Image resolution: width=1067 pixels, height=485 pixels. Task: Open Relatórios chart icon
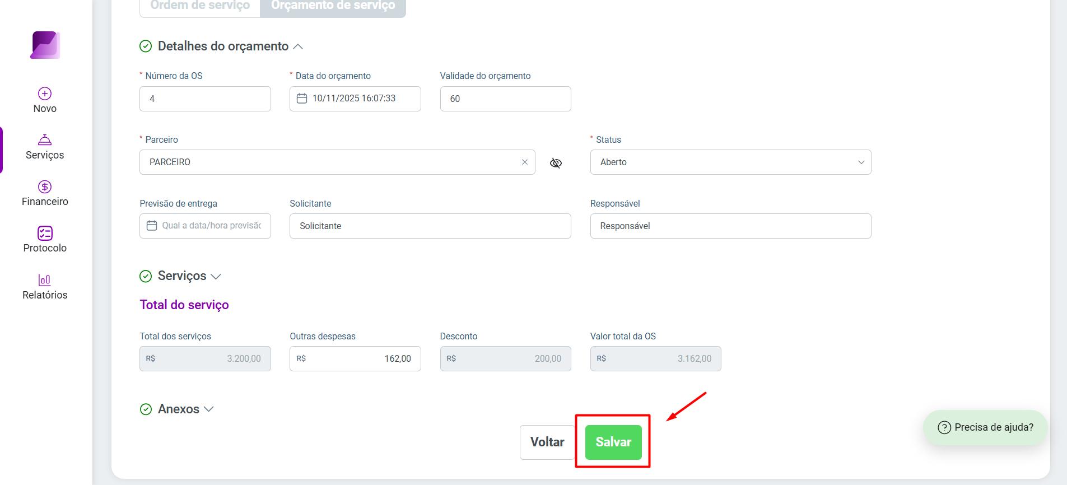45,280
